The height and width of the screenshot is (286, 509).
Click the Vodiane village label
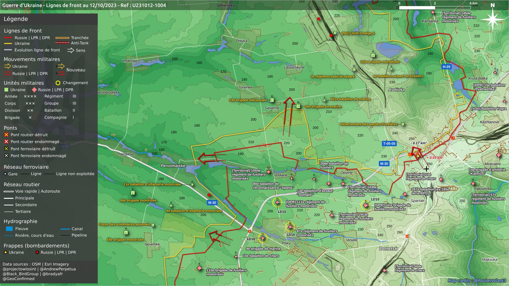[281, 175]
